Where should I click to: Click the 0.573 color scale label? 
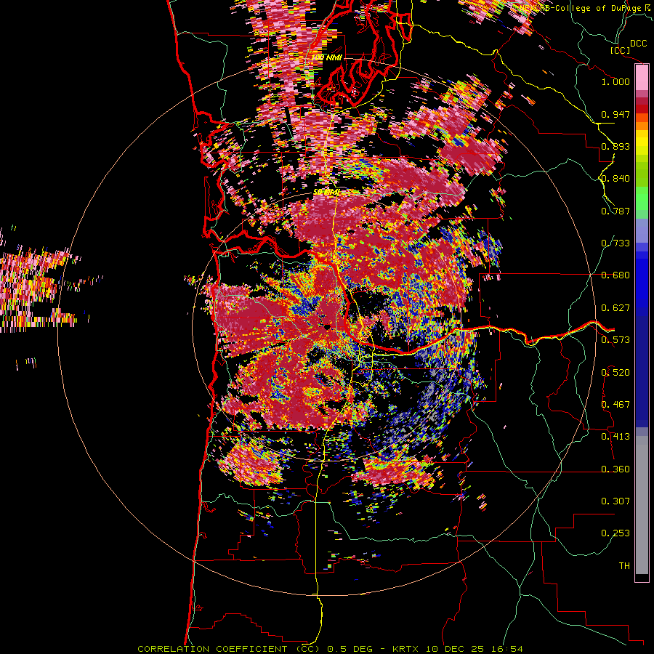pyautogui.click(x=615, y=340)
